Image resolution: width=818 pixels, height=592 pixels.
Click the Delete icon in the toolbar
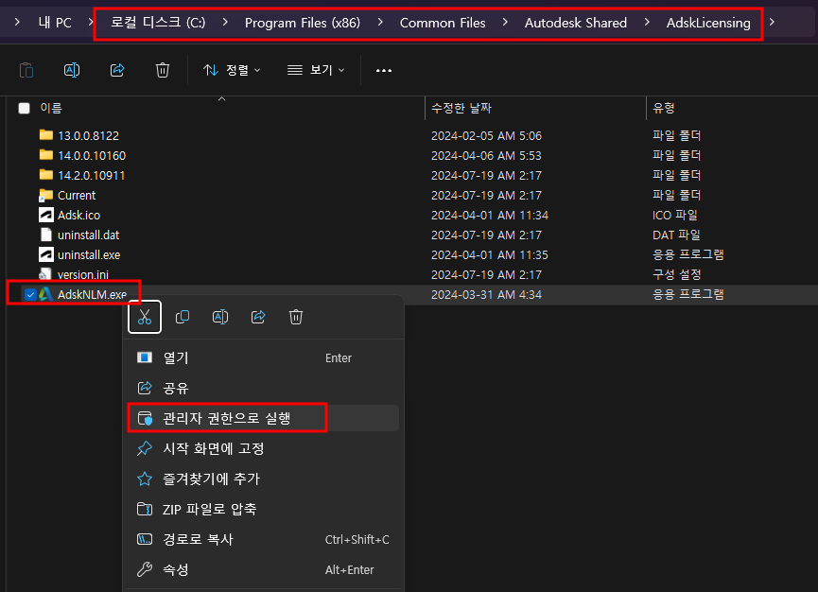pyautogui.click(x=162, y=69)
